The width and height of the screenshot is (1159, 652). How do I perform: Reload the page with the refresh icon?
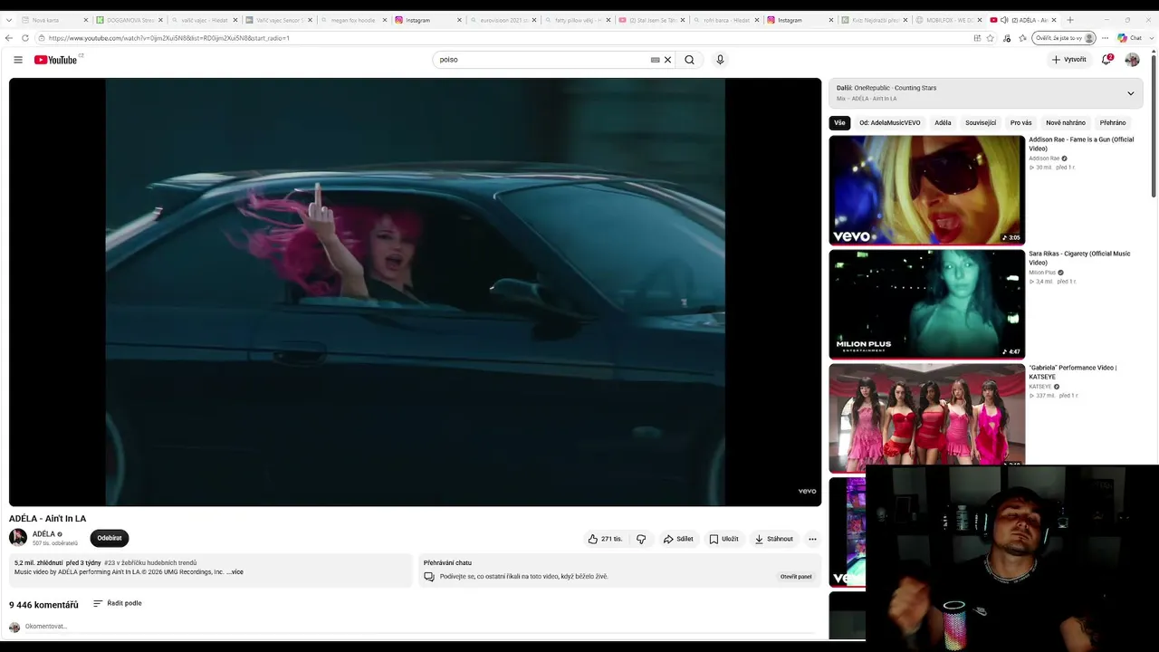[25, 38]
